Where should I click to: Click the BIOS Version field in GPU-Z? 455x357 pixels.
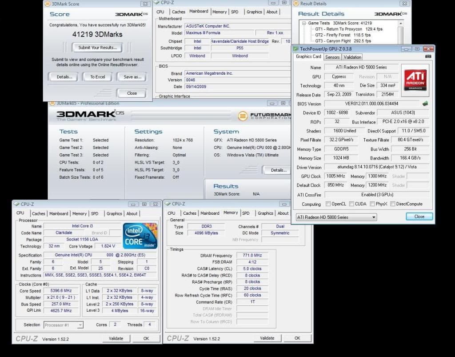372,104
